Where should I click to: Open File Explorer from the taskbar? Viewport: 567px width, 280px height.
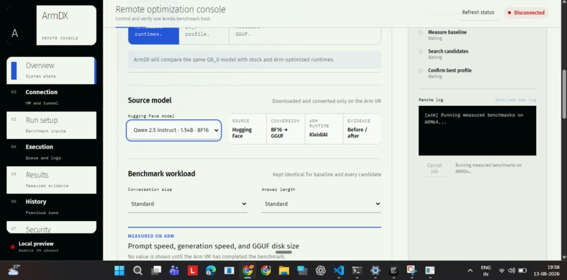[284, 270]
